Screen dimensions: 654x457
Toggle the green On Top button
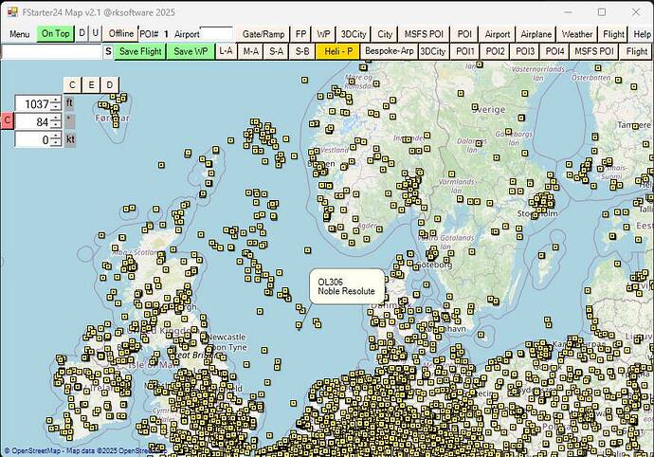point(55,33)
